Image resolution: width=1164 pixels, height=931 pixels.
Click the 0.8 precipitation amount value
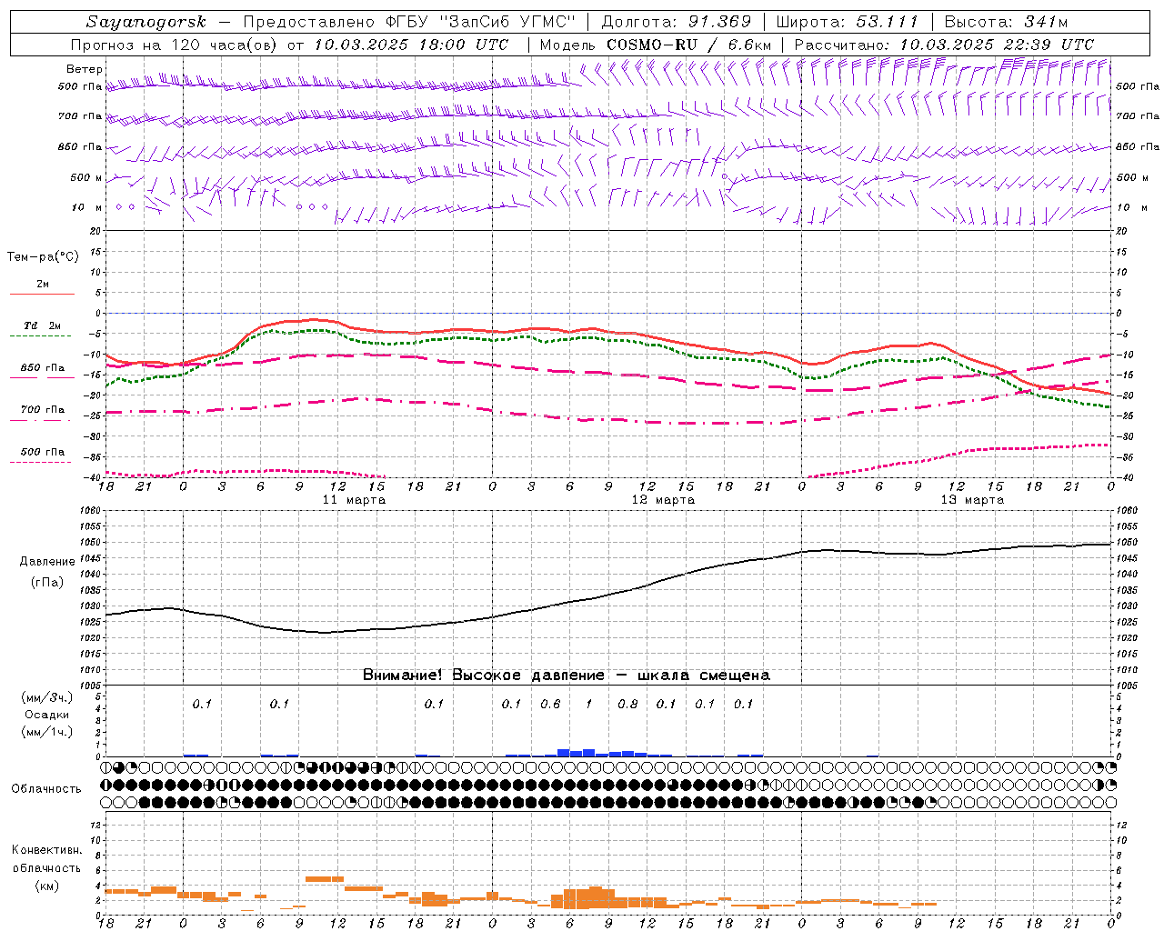(627, 704)
